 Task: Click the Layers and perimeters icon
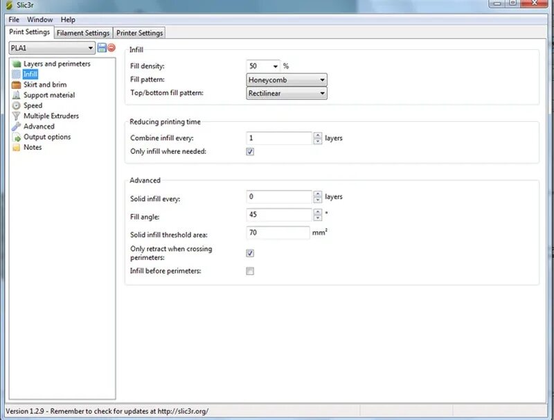click(x=16, y=64)
